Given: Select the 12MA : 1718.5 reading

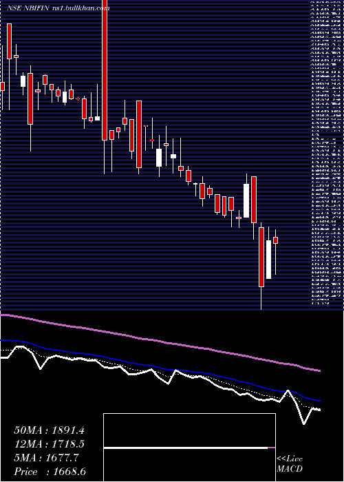Looking at the screenshot, I should pos(49,444).
